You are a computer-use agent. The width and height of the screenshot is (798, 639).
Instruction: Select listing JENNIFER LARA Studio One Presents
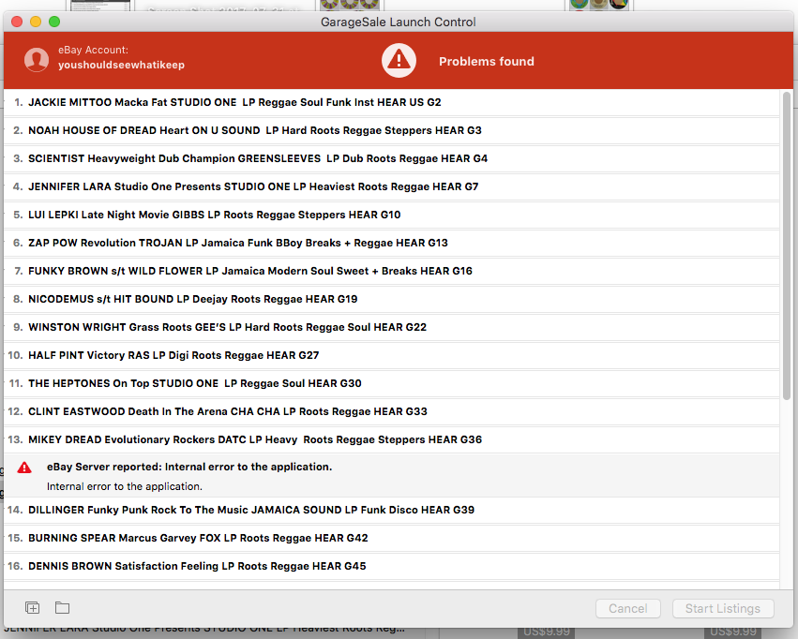click(392, 186)
